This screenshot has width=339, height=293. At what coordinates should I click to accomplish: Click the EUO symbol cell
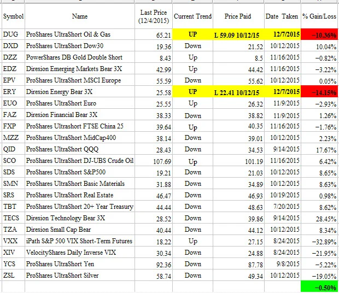13,103
